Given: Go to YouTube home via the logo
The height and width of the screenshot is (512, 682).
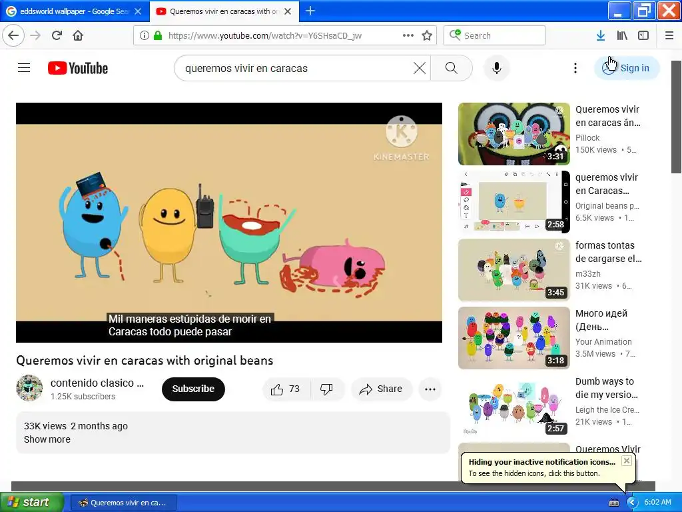Looking at the screenshot, I should [x=78, y=68].
